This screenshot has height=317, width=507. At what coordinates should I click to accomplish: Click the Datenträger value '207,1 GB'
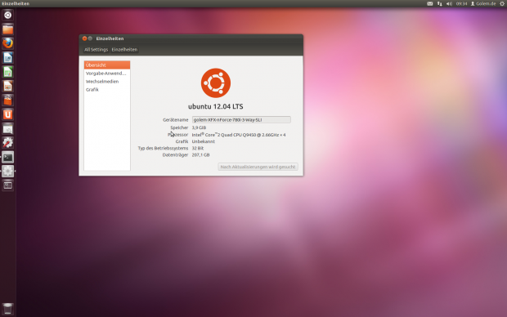pos(200,155)
